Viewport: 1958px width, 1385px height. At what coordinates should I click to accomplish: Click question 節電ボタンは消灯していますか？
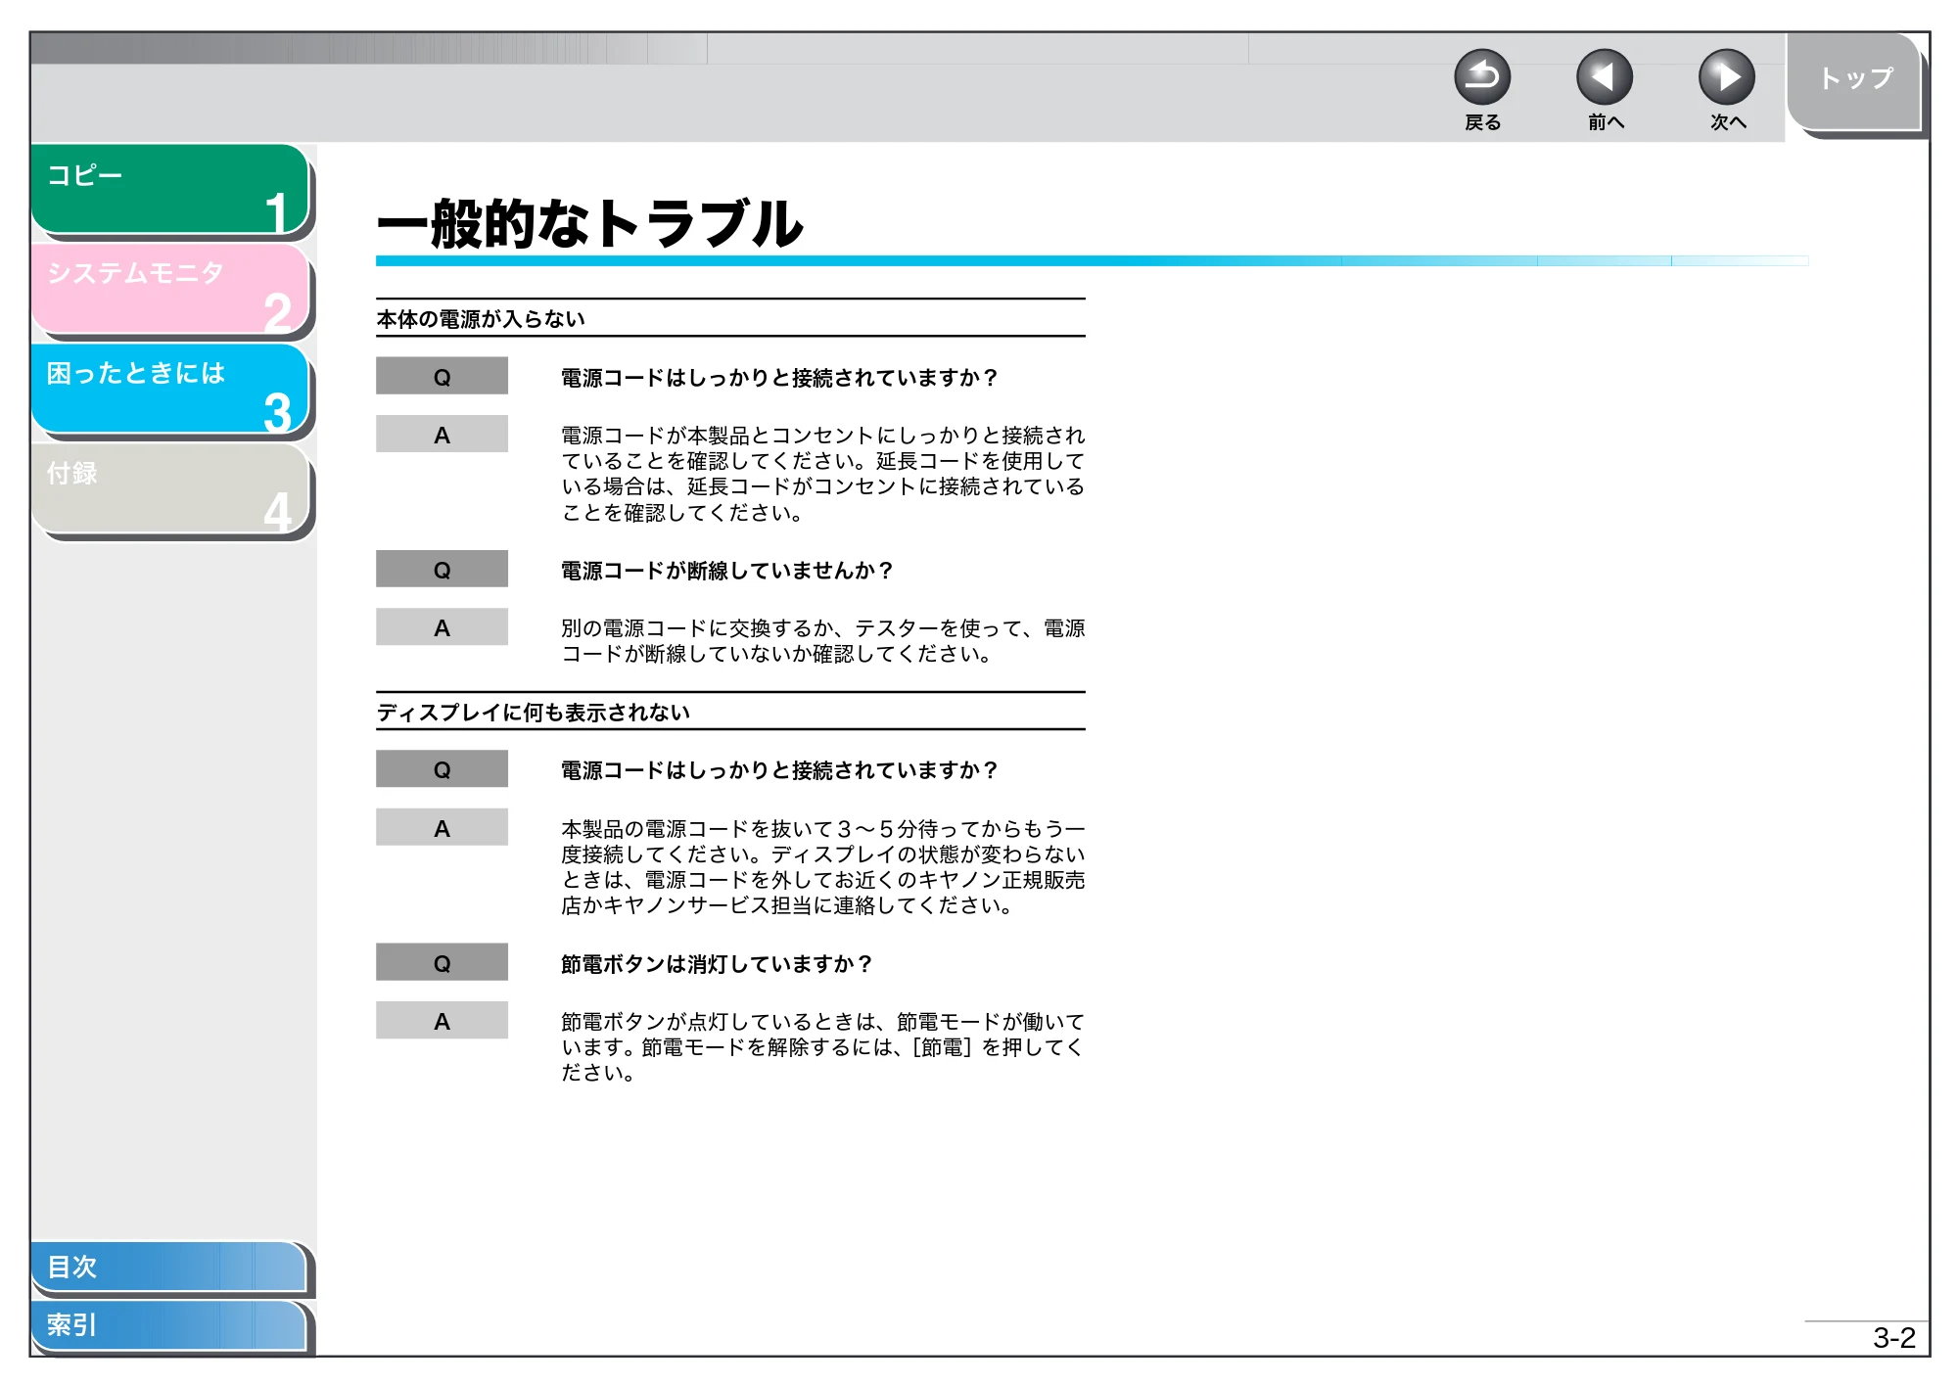[716, 964]
